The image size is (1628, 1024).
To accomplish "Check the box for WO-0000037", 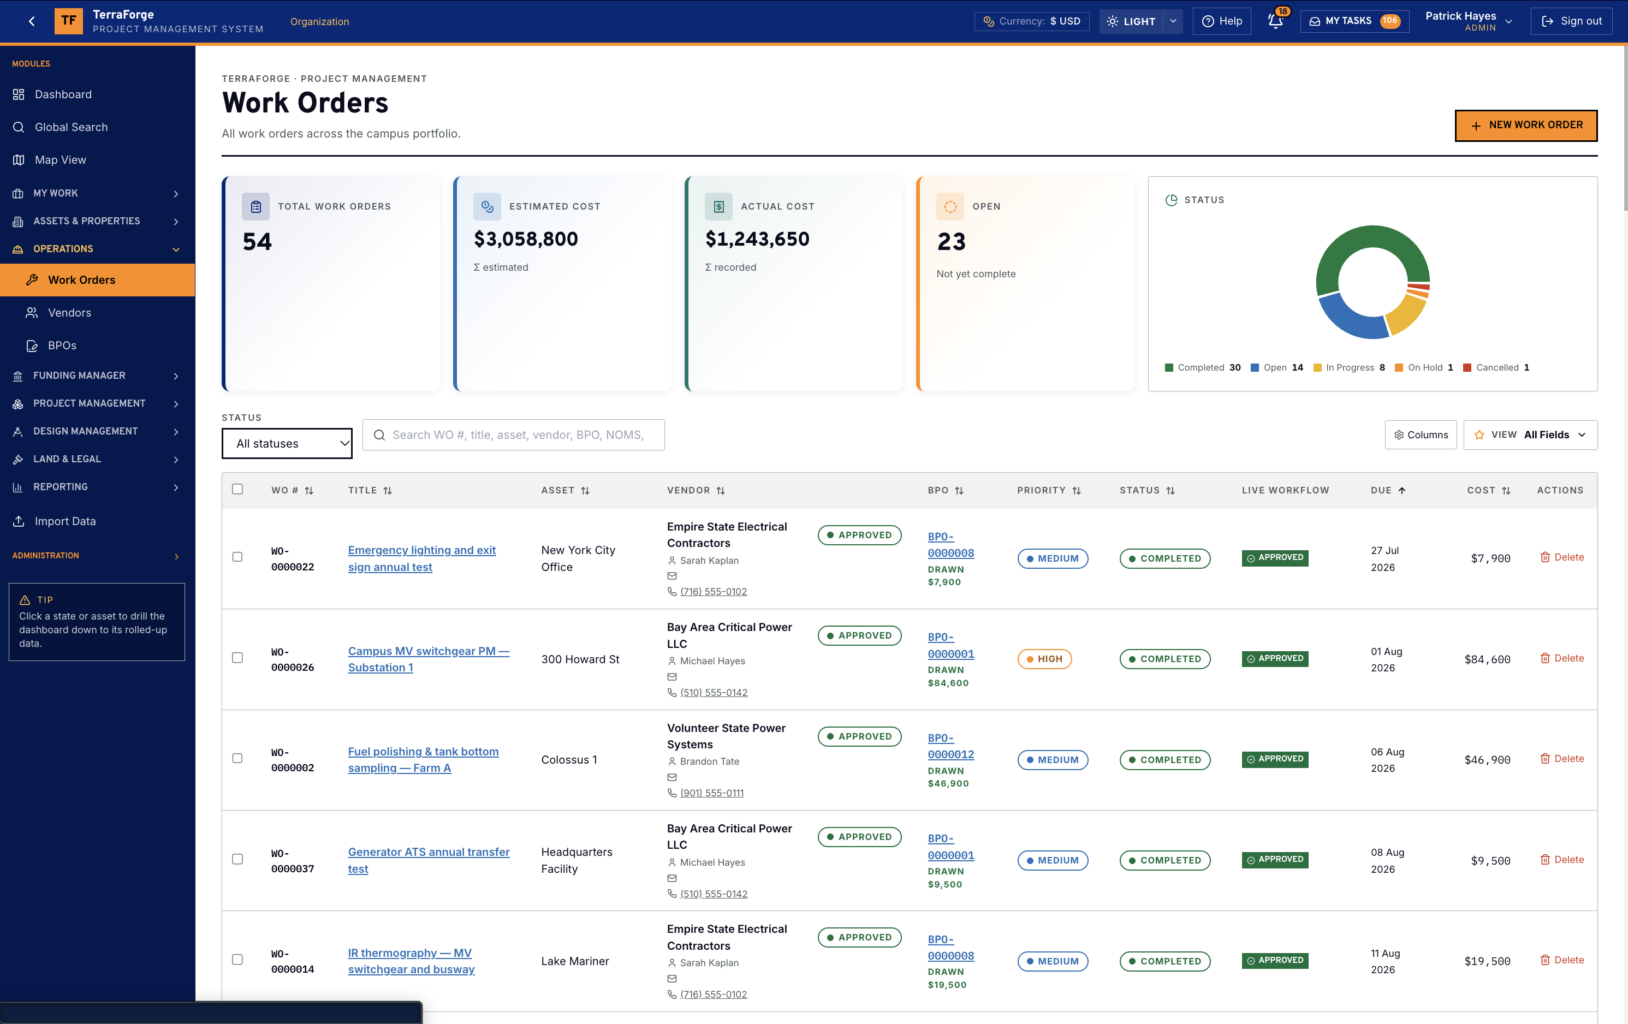I will click(x=237, y=859).
